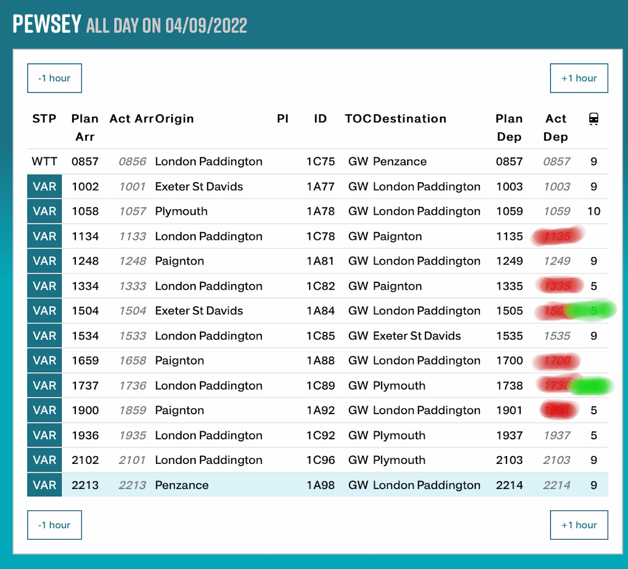Select train ID 1C78 to Paignton
Viewport: 628px width, 569px height.
(320, 236)
